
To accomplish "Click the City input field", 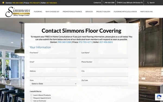I will click(x=105, y=75).
